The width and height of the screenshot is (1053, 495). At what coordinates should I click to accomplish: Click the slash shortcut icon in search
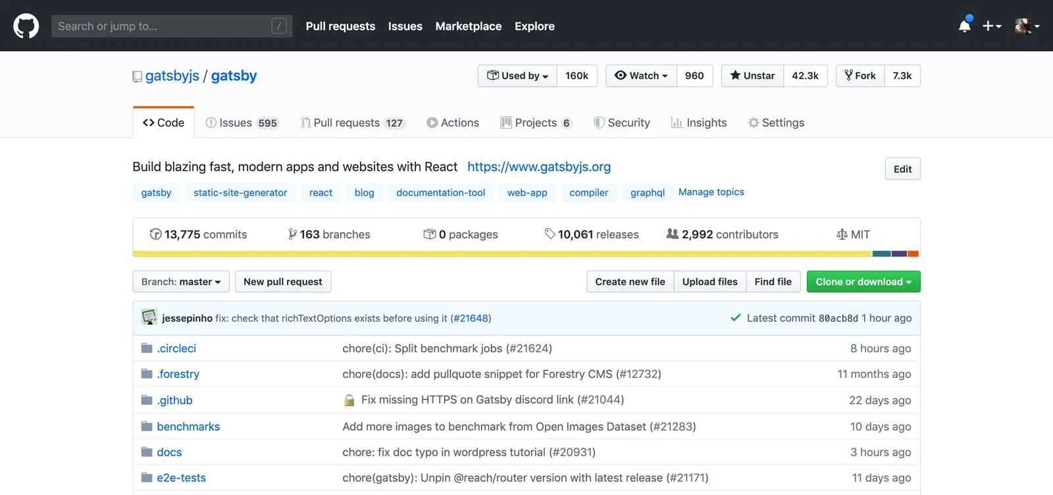click(x=279, y=26)
